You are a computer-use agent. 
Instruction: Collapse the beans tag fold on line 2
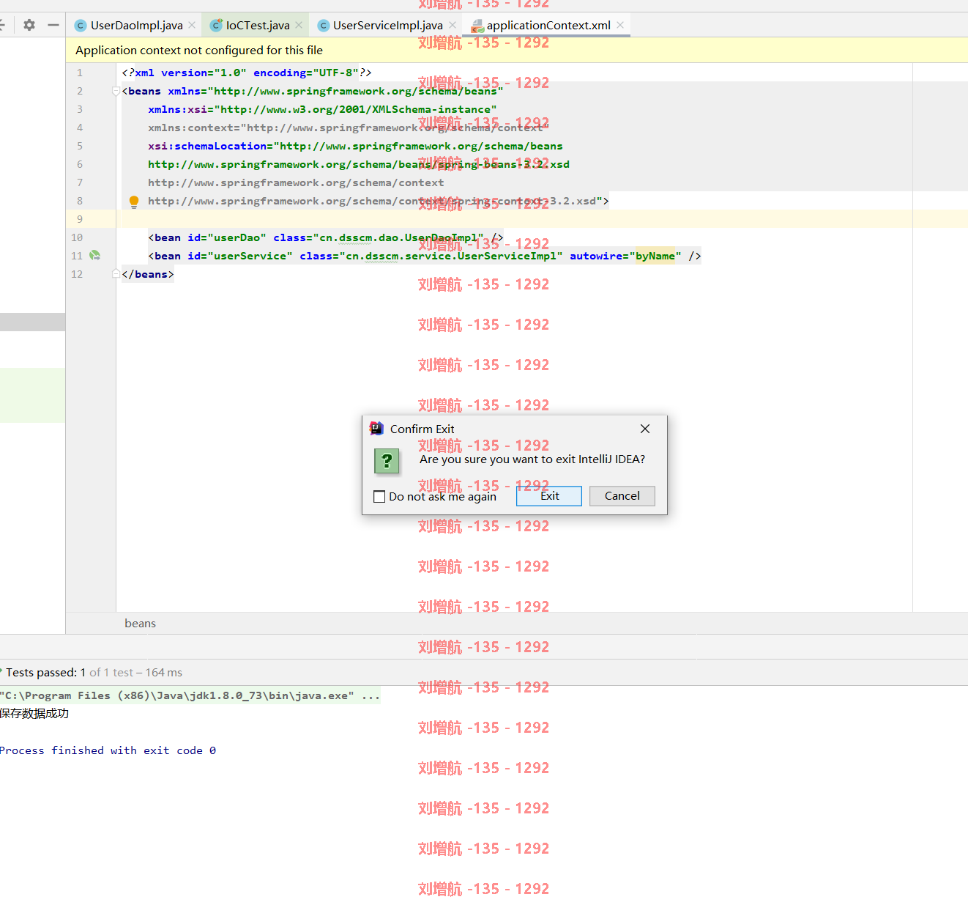116,92
